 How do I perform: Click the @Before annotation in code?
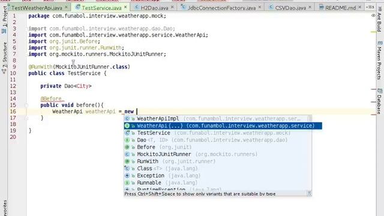click(x=51, y=98)
